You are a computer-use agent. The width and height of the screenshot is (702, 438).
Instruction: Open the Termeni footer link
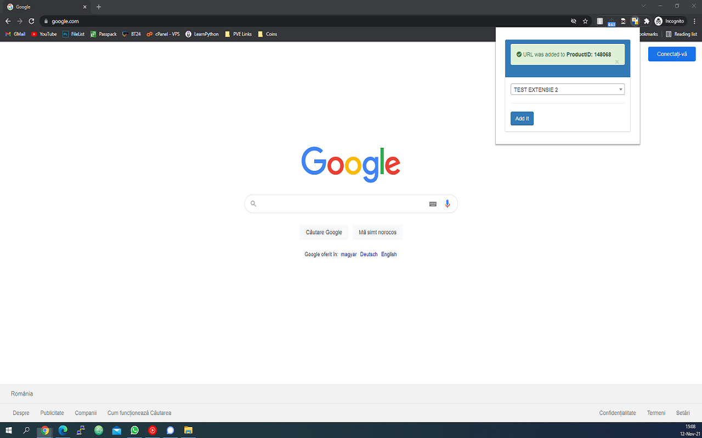coord(656,413)
